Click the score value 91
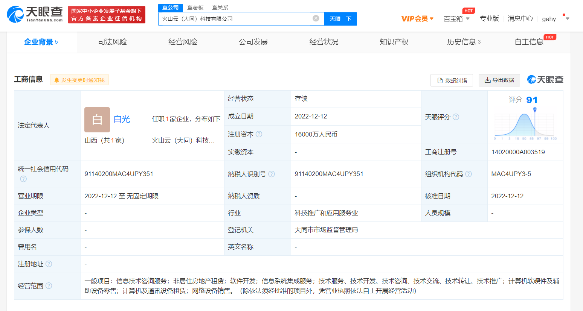 pyautogui.click(x=532, y=100)
